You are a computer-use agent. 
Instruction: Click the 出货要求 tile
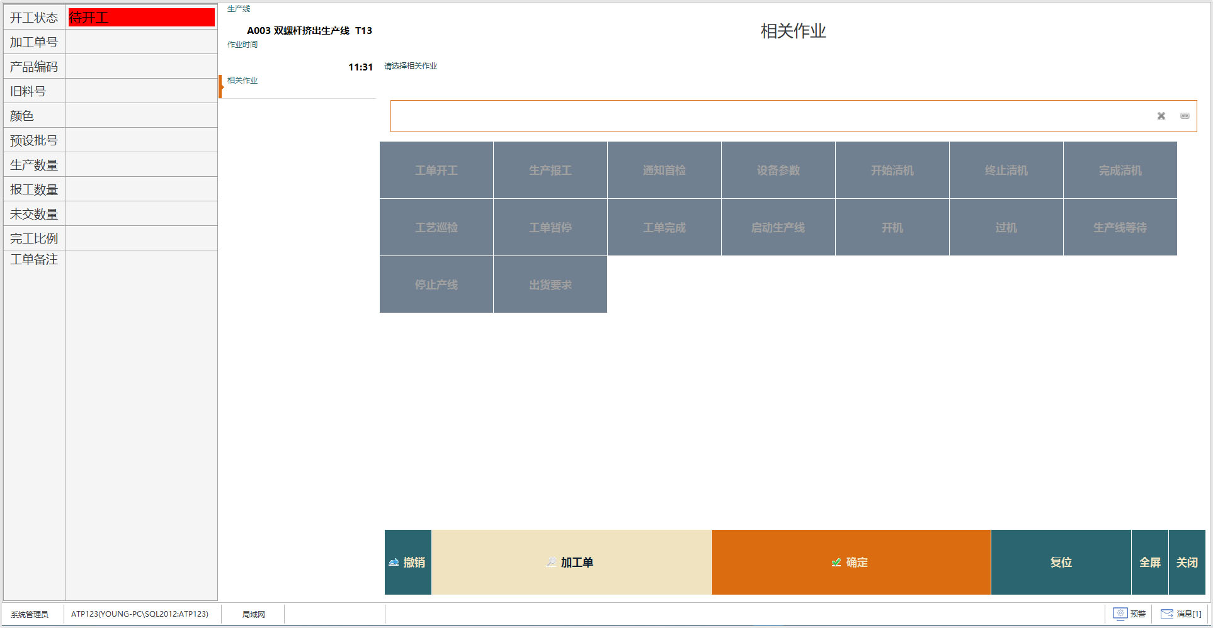click(x=550, y=285)
